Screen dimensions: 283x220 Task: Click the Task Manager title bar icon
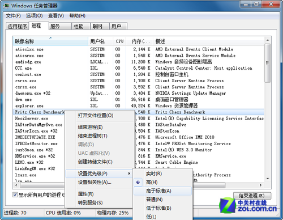[6, 6]
